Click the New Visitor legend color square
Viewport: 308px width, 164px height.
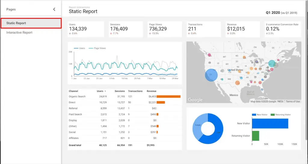pos(254,115)
